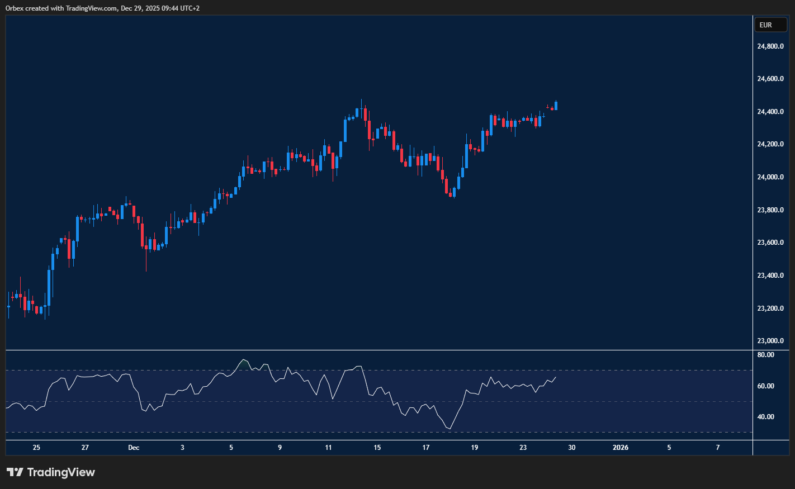The height and width of the screenshot is (489, 795).
Task: Click the 80.00 RSI scale label
Action: tap(766, 355)
